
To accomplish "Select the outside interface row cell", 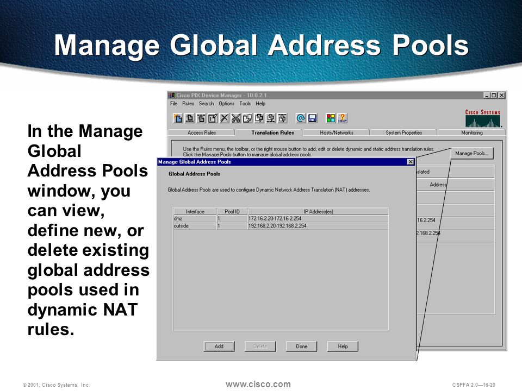I will 195,226.
